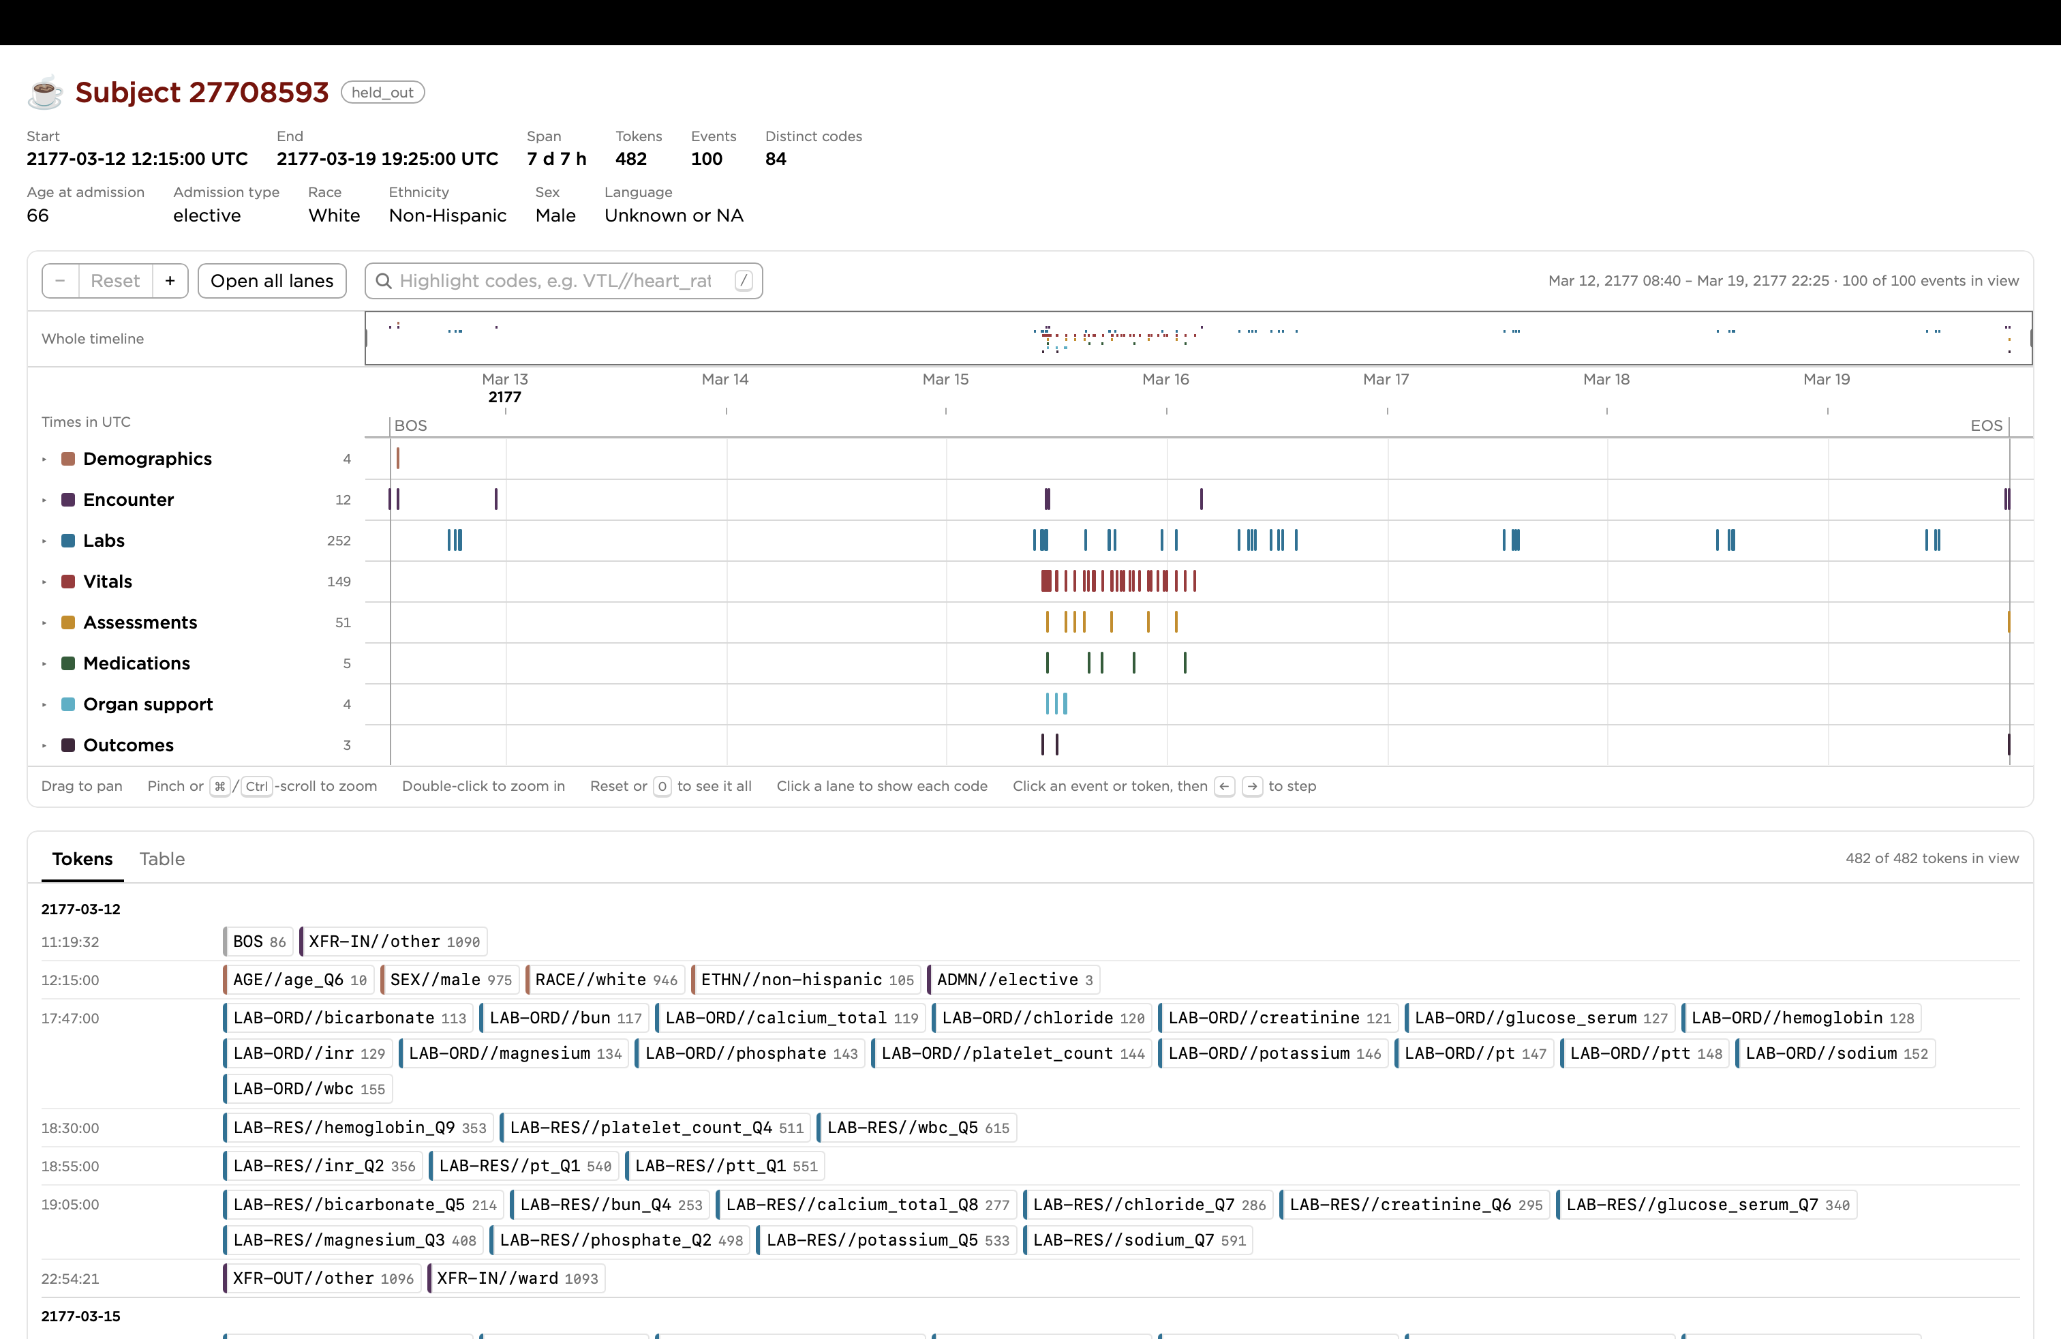The image size is (2061, 1339).
Task: Select the LAB-ORD//bicarbonate 113 token
Action: pyautogui.click(x=349, y=1018)
